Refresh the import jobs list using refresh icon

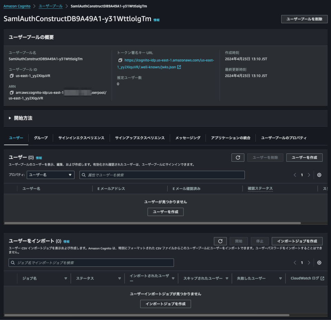(x=220, y=241)
